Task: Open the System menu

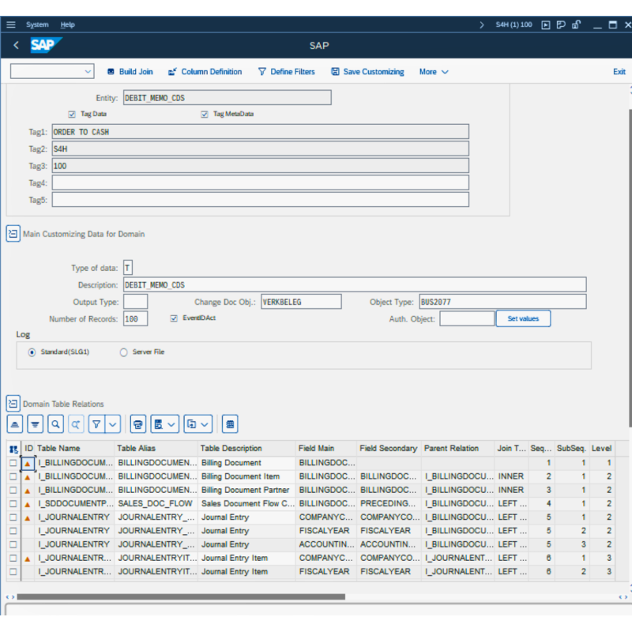Action: 37,24
